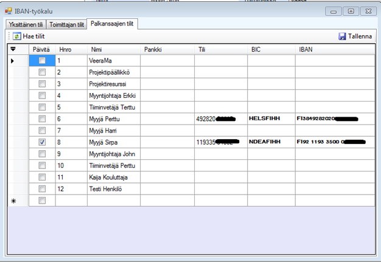Click the filter icon in grid header corner

click(13, 49)
